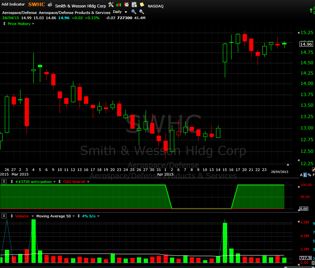Click the +0.13% percent change value
315x268 pixels.
(92, 18)
